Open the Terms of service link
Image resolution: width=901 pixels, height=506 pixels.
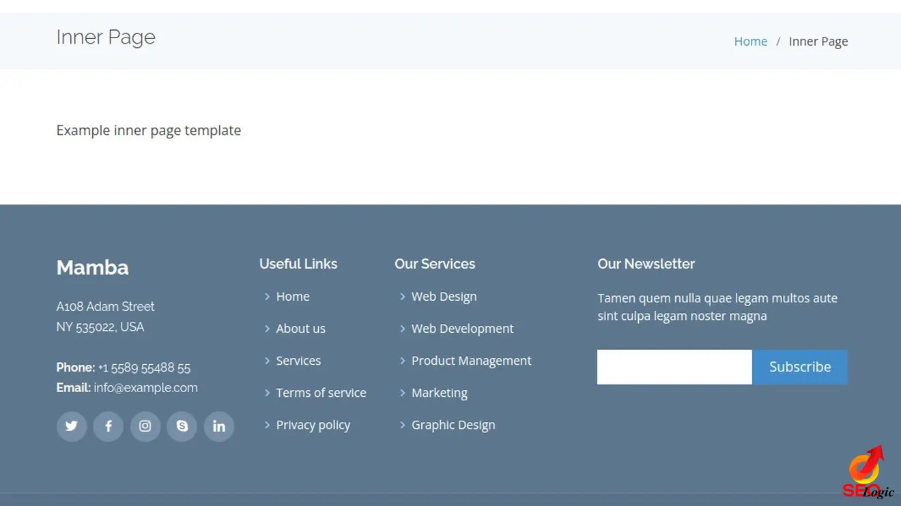pyautogui.click(x=321, y=393)
